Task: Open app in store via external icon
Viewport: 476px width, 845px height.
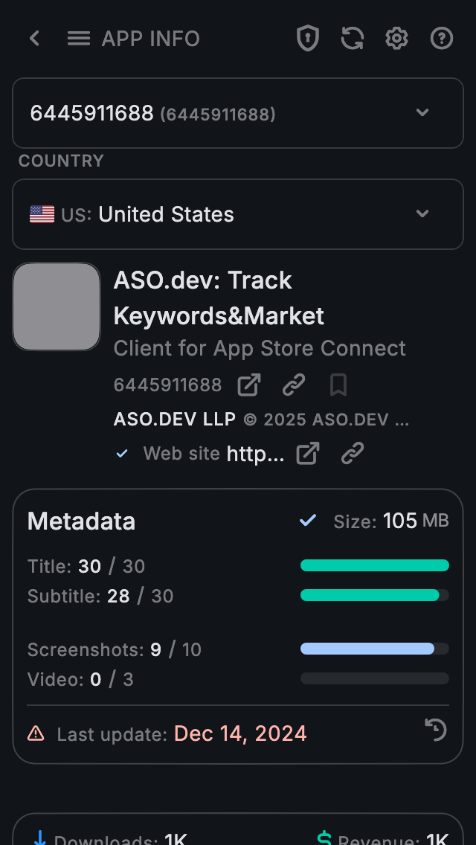Action: tap(249, 385)
